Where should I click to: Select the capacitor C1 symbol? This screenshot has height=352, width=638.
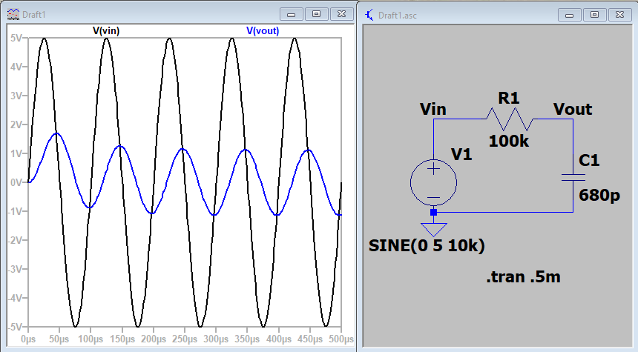573,177
